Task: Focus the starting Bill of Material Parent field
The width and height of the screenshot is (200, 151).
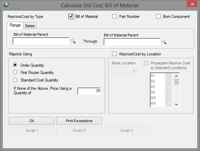Action: pos(41,41)
